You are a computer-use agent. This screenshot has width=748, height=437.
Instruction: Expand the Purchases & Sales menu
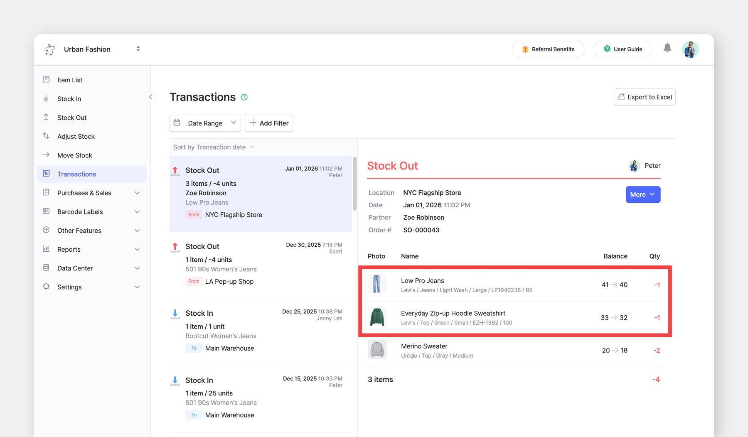click(138, 193)
